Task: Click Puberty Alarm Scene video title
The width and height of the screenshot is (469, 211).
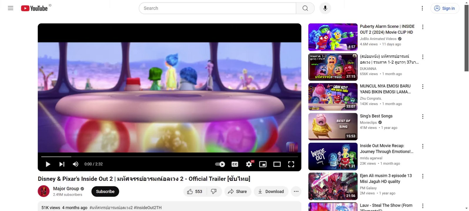Action: [387, 29]
